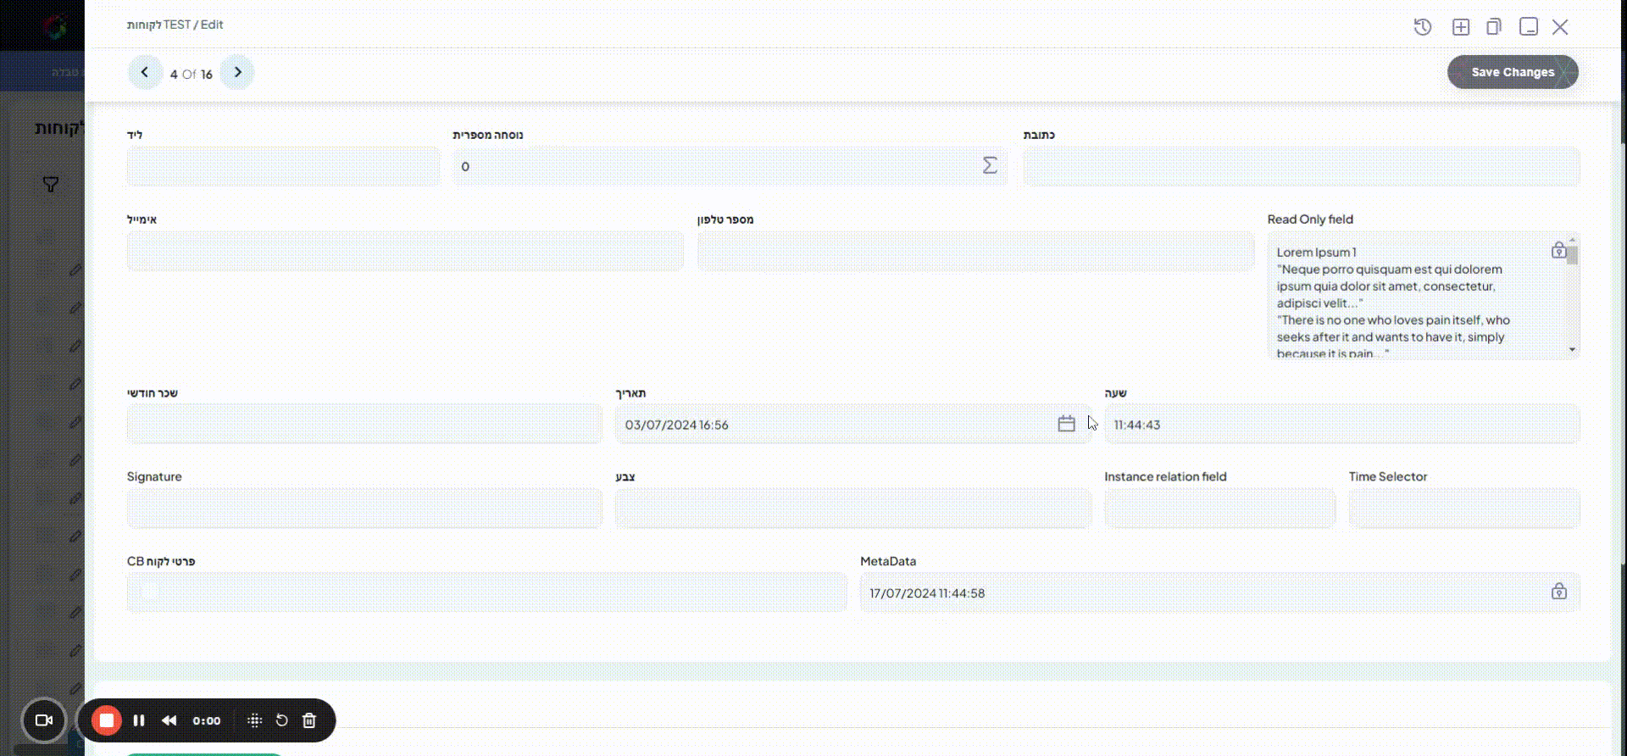Click the שעה time field
1627x756 pixels.
tap(1342, 424)
